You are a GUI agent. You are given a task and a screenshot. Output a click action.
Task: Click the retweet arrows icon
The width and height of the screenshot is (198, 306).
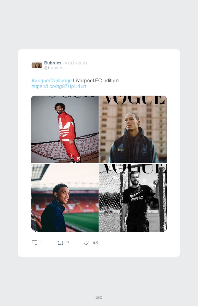(x=60, y=243)
